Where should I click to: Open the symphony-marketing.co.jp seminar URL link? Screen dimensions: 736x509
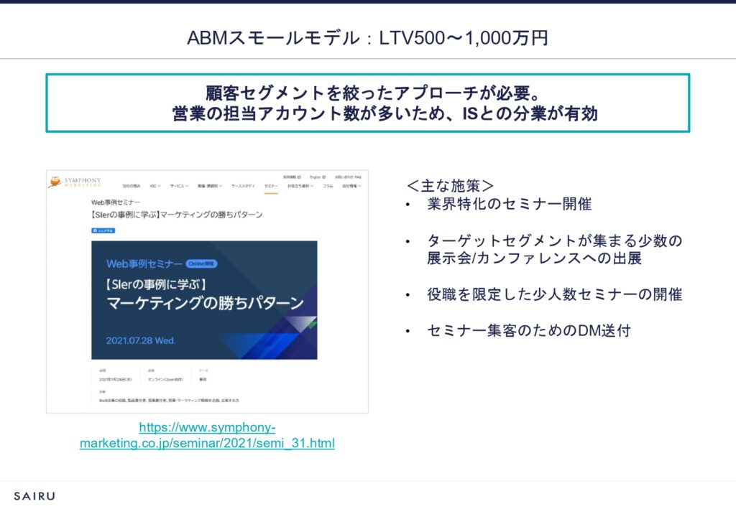(207, 436)
